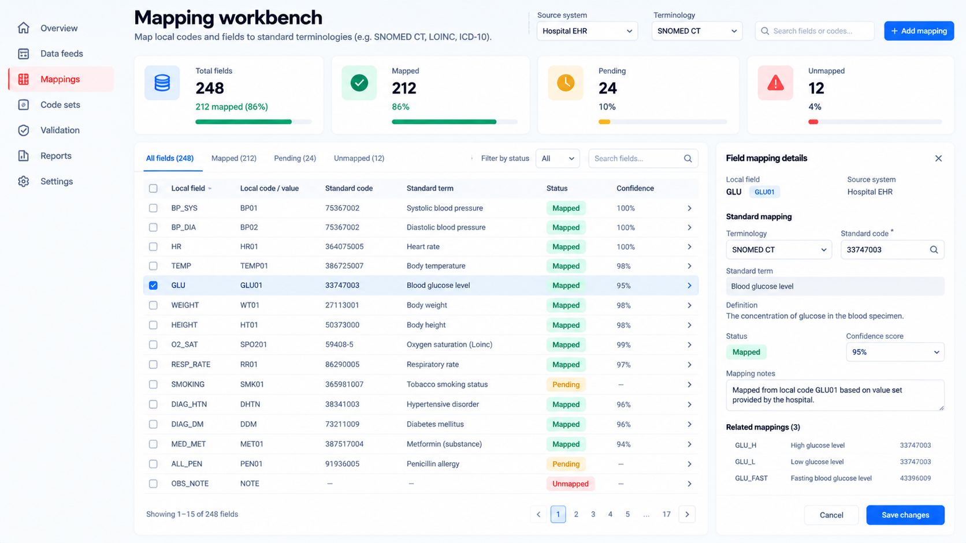Check the ALL_PEN row checkbox
This screenshot has height=543, width=966.
point(153,464)
